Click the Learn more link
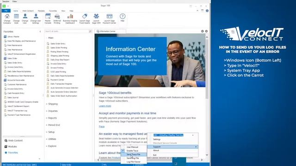Screen dimensions: 296x166 coord(105,106)
